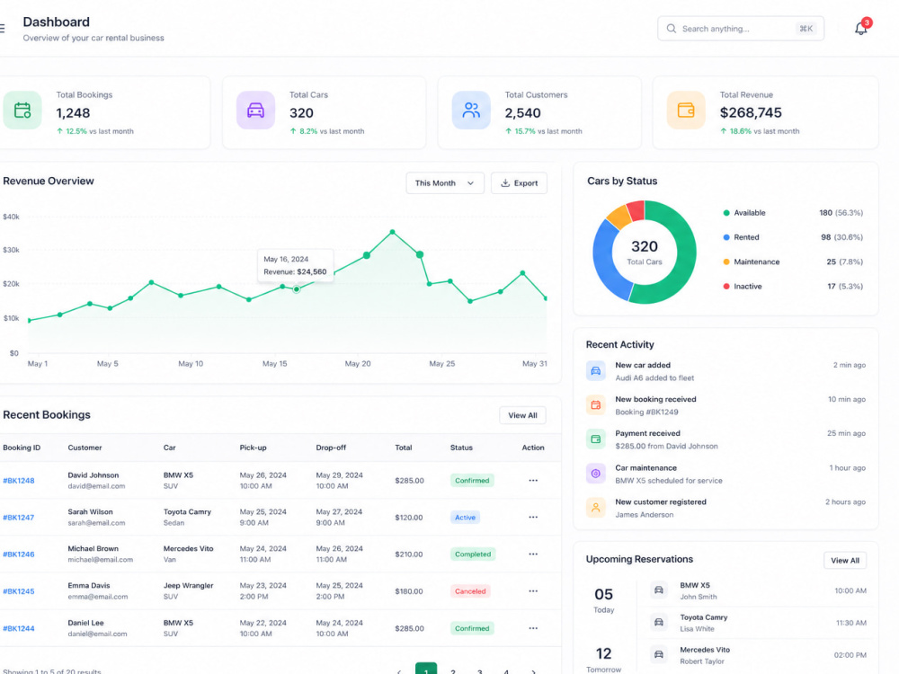The height and width of the screenshot is (674, 899).
Task: Click the May 16 highlighted chart point
Action: point(297,289)
